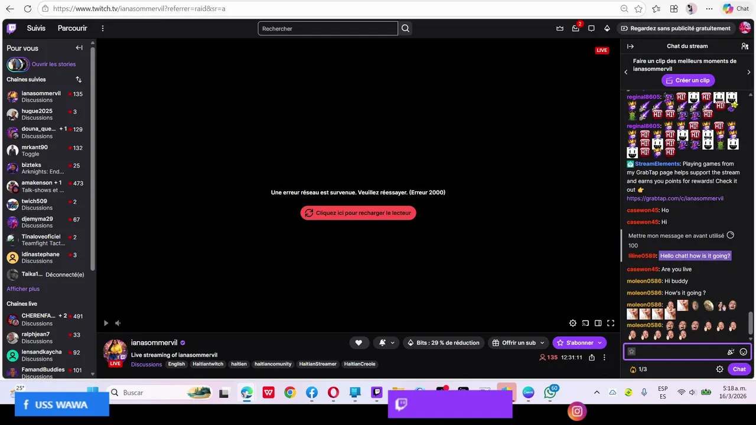The image size is (756, 425).
Task: Click the Rechercher search field
Action: click(328, 28)
